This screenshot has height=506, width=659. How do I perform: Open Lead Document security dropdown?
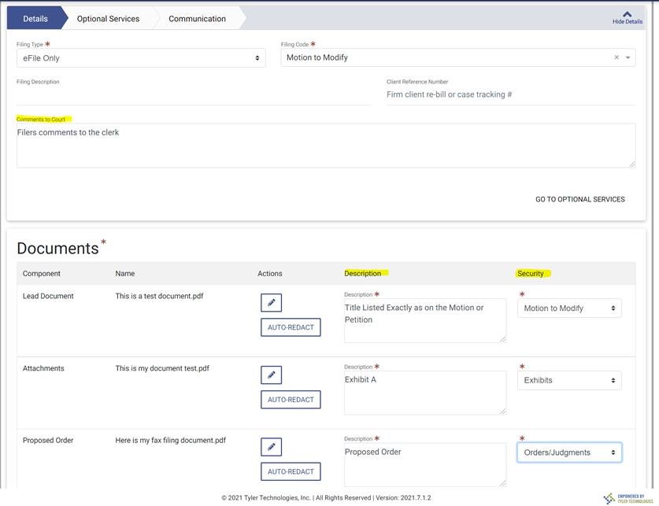[568, 308]
